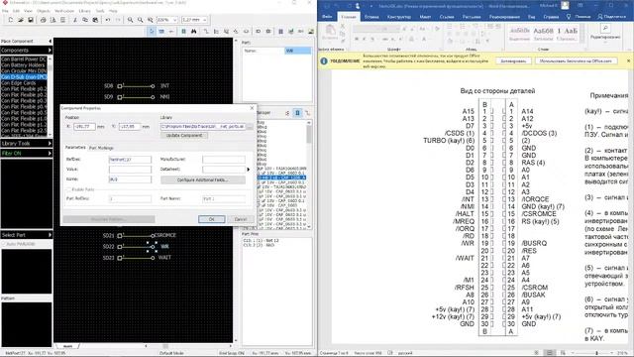The width and height of the screenshot is (634, 357).
Task: Click the Bold icon in Word ribbon
Action: (x=357, y=40)
